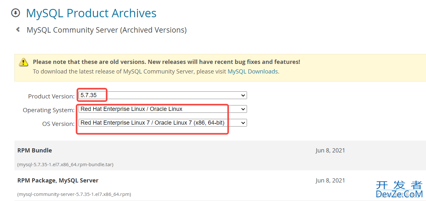Click the OS Version label
The image size is (426, 201).
tap(58, 124)
